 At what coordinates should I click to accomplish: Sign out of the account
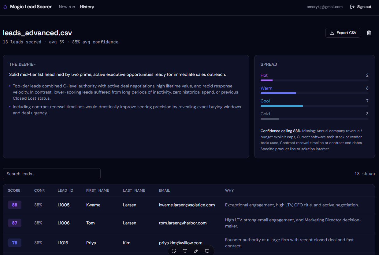pyautogui.click(x=361, y=7)
